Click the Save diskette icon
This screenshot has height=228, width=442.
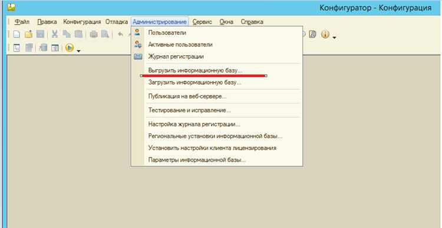[40, 34]
